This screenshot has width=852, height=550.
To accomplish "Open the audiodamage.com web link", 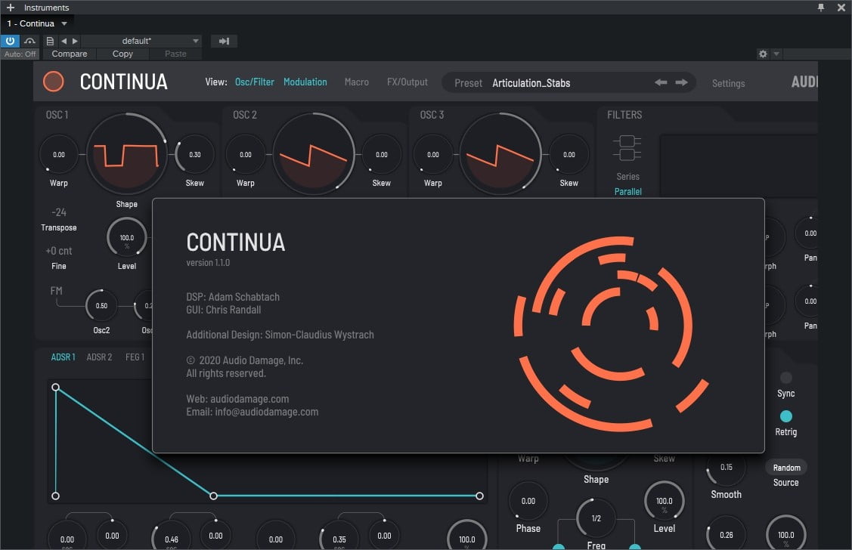I will [x=249, y=399].
